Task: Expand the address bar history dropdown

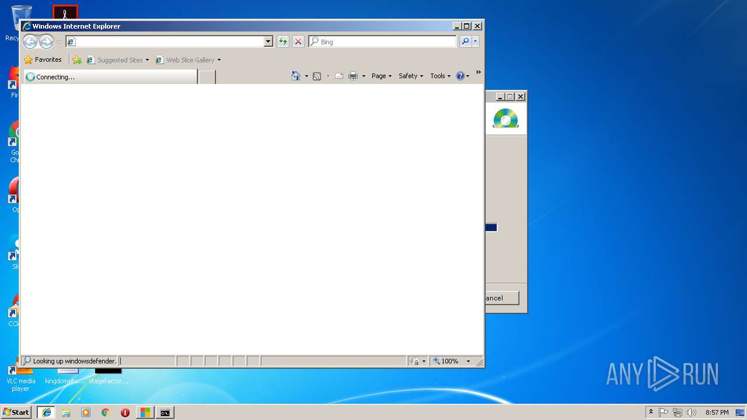Action: (x=268, y=41)
